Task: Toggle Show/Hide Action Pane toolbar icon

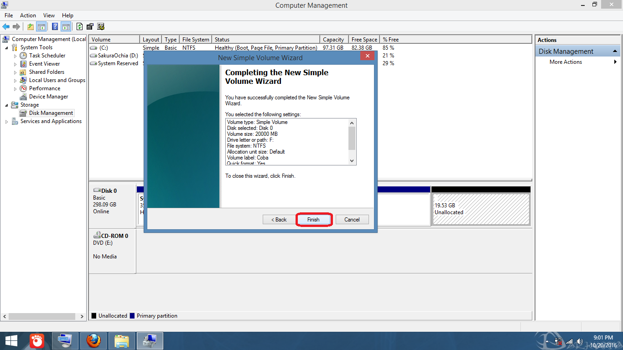Action: pos(66,26)
